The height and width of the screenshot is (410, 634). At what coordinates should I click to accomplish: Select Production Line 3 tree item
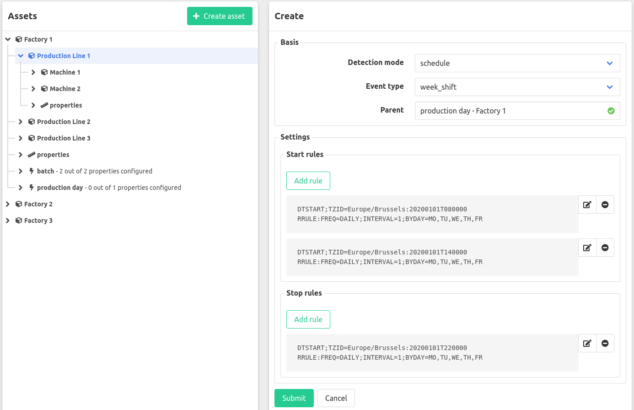point(64,138)
